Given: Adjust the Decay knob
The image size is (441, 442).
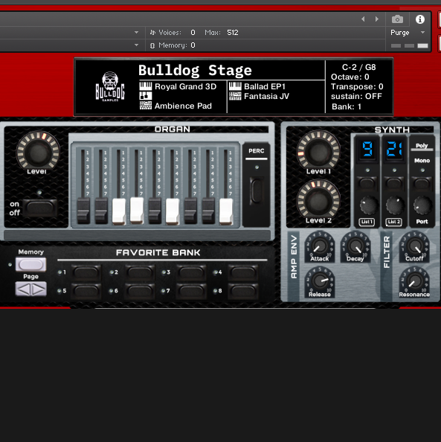Looking at the screenshot, I should click(x=355, y=246).
